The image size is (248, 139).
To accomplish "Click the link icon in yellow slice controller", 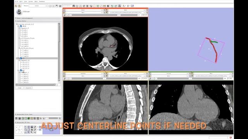I will click(x=64, y=78).
